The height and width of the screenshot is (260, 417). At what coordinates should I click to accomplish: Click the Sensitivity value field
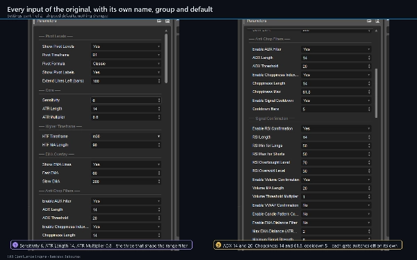tap(126, 101)
